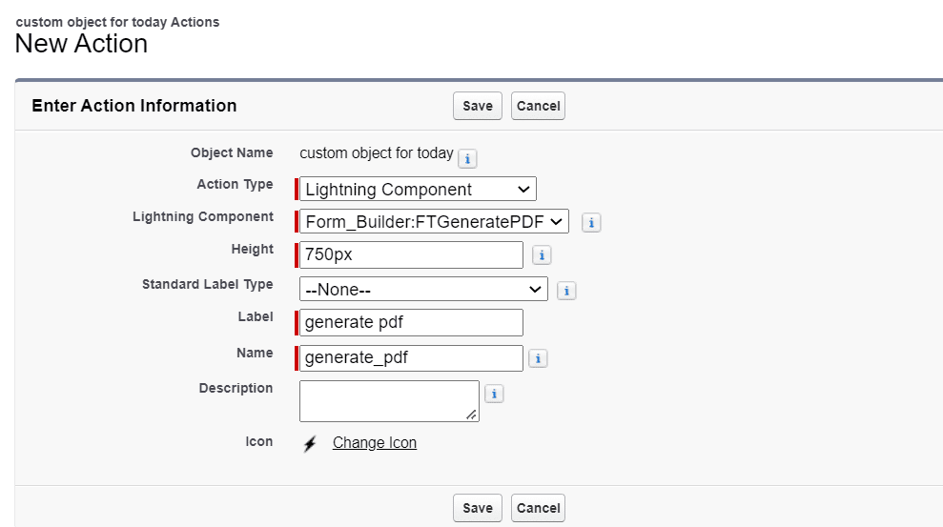Click the info icon beside the Height field
The width and height of the screenshot is (943, 527).
tap(542, 255)
